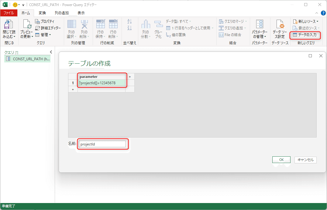Collapse the Queries (クエリ) pane arrow

(51, 52)
